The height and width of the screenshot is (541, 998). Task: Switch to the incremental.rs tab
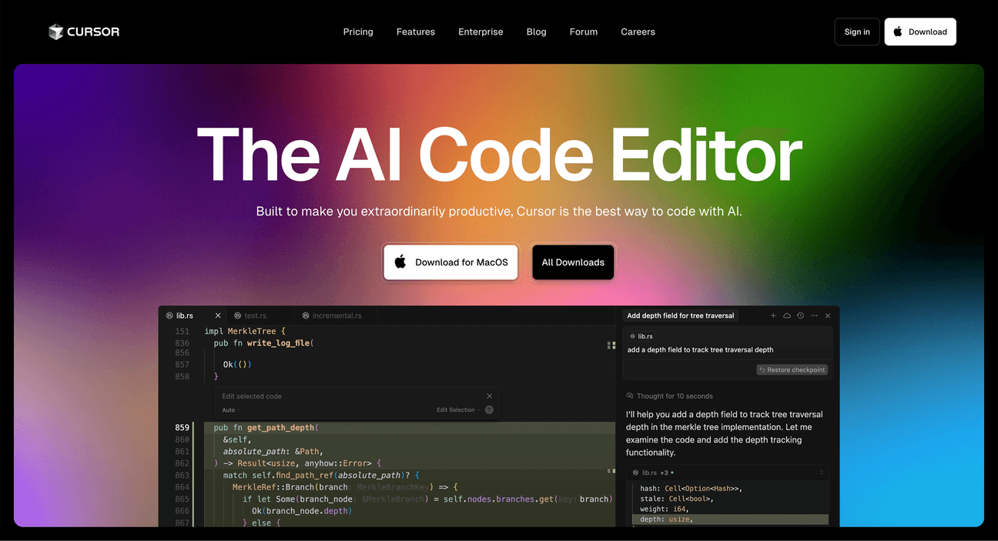[x=337, y=316]
